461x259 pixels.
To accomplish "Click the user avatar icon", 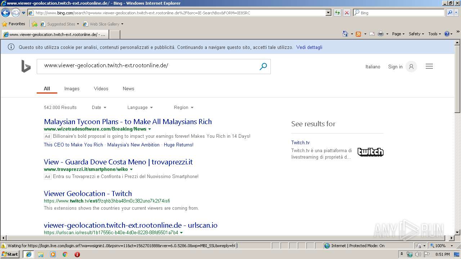I will click(x=411, y=67).
